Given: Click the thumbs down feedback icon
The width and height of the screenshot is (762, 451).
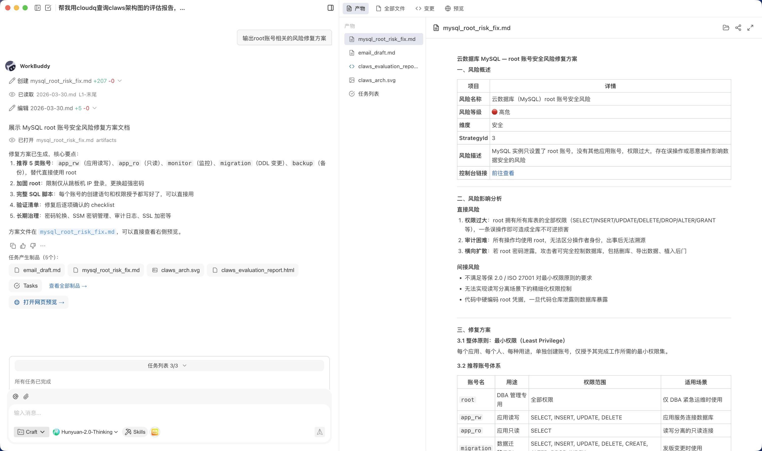Looking at the screenshot, I should [33, 245].
